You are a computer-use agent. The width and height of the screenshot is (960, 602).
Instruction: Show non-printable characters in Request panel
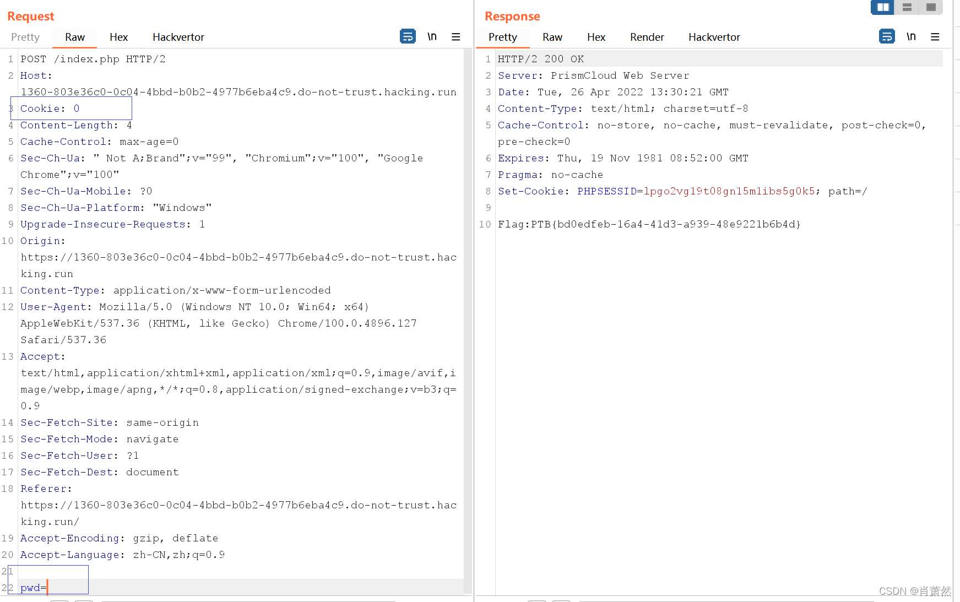[x=432, y=36]
